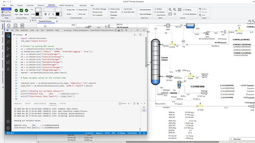Maximize terminal panel with up chevron

click(x=141, y=104)
